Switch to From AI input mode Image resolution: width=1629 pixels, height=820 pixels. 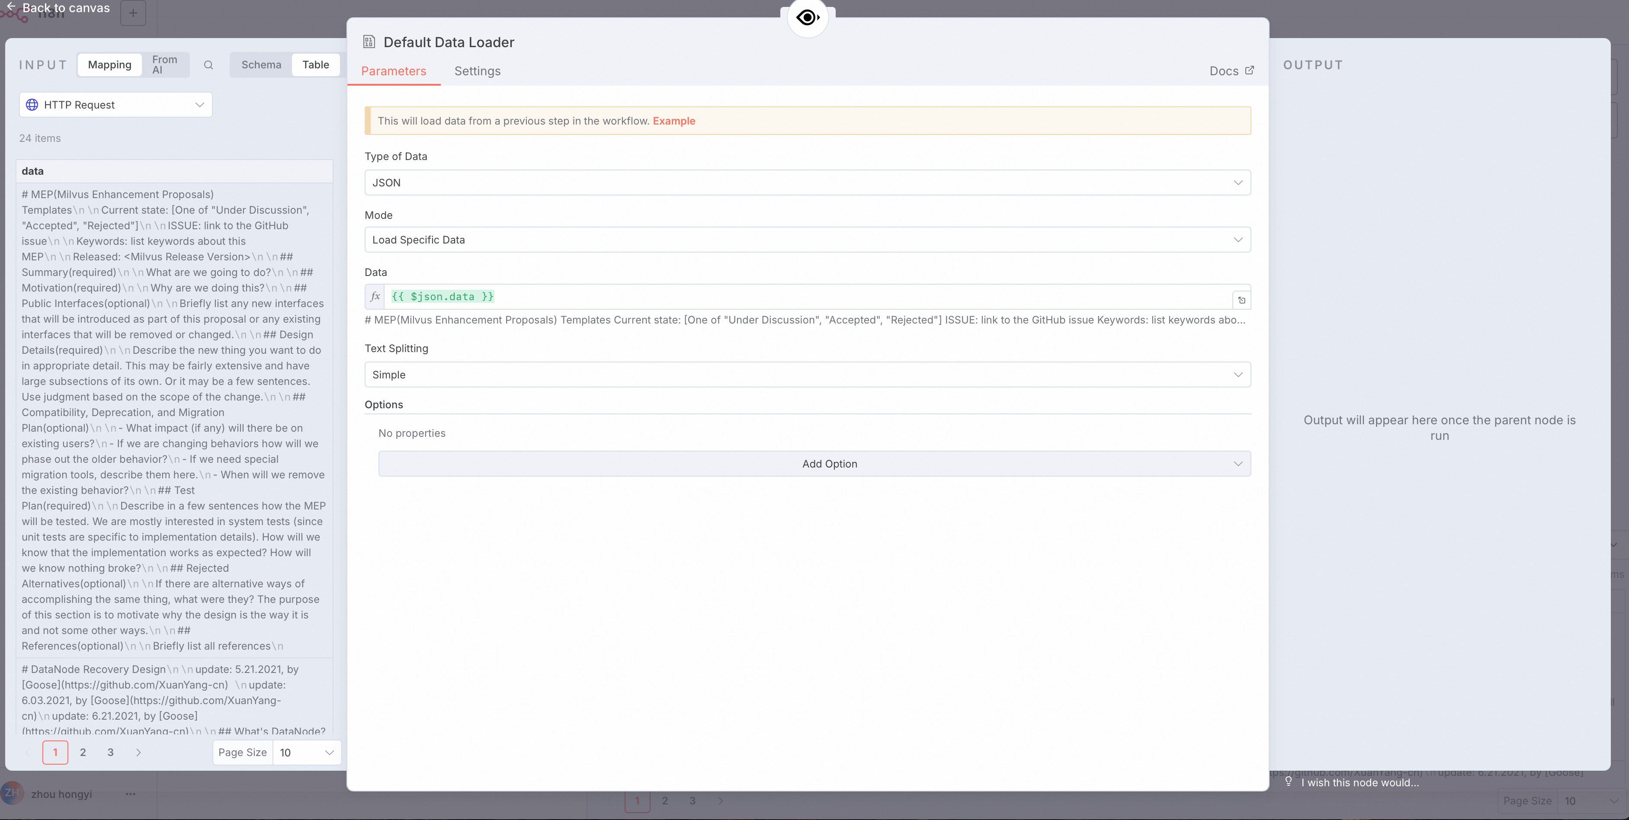pyautogui.click(x=164, y=65)
